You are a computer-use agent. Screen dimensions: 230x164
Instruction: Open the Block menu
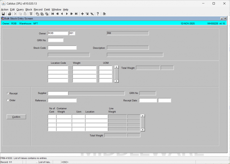click(x=29, y=9)
